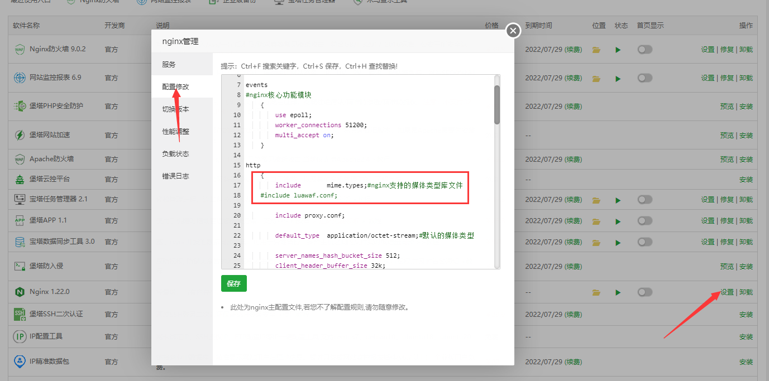
Task: Toggle homepage display for 堡塔APP 1.1
Action: (x=645, y=220)
